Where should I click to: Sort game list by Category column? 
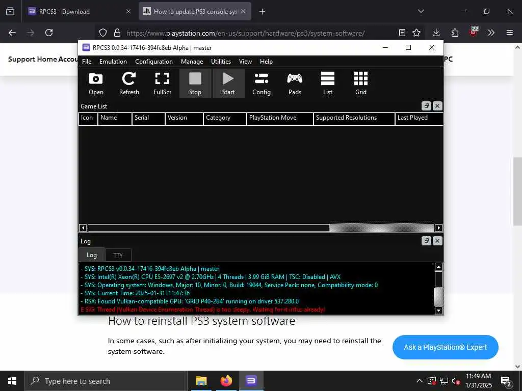225,118
